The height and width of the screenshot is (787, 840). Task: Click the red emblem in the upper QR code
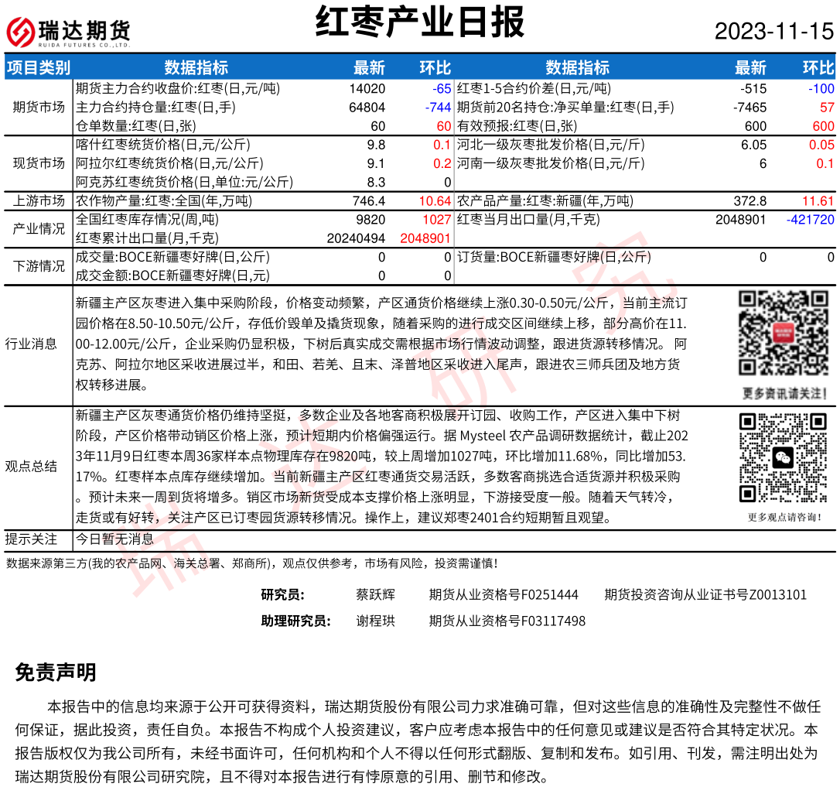[783, 334]
